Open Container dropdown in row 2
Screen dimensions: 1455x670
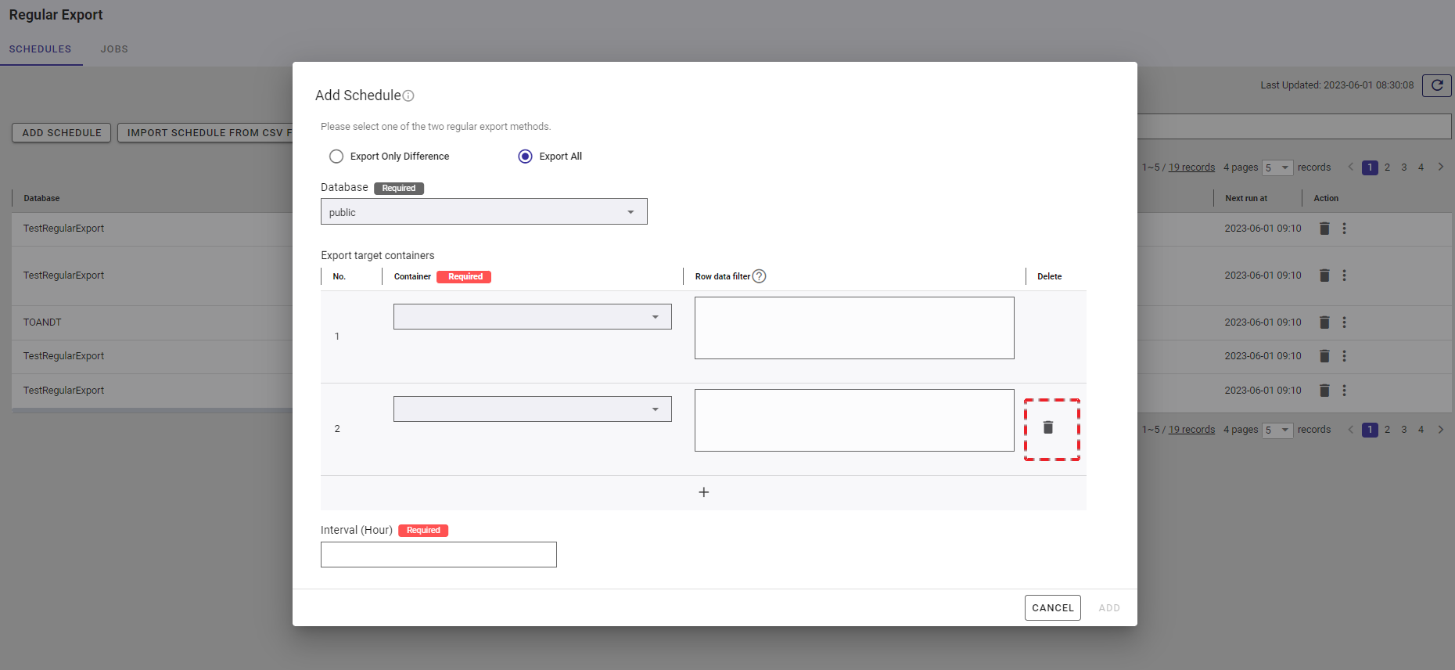532,409
